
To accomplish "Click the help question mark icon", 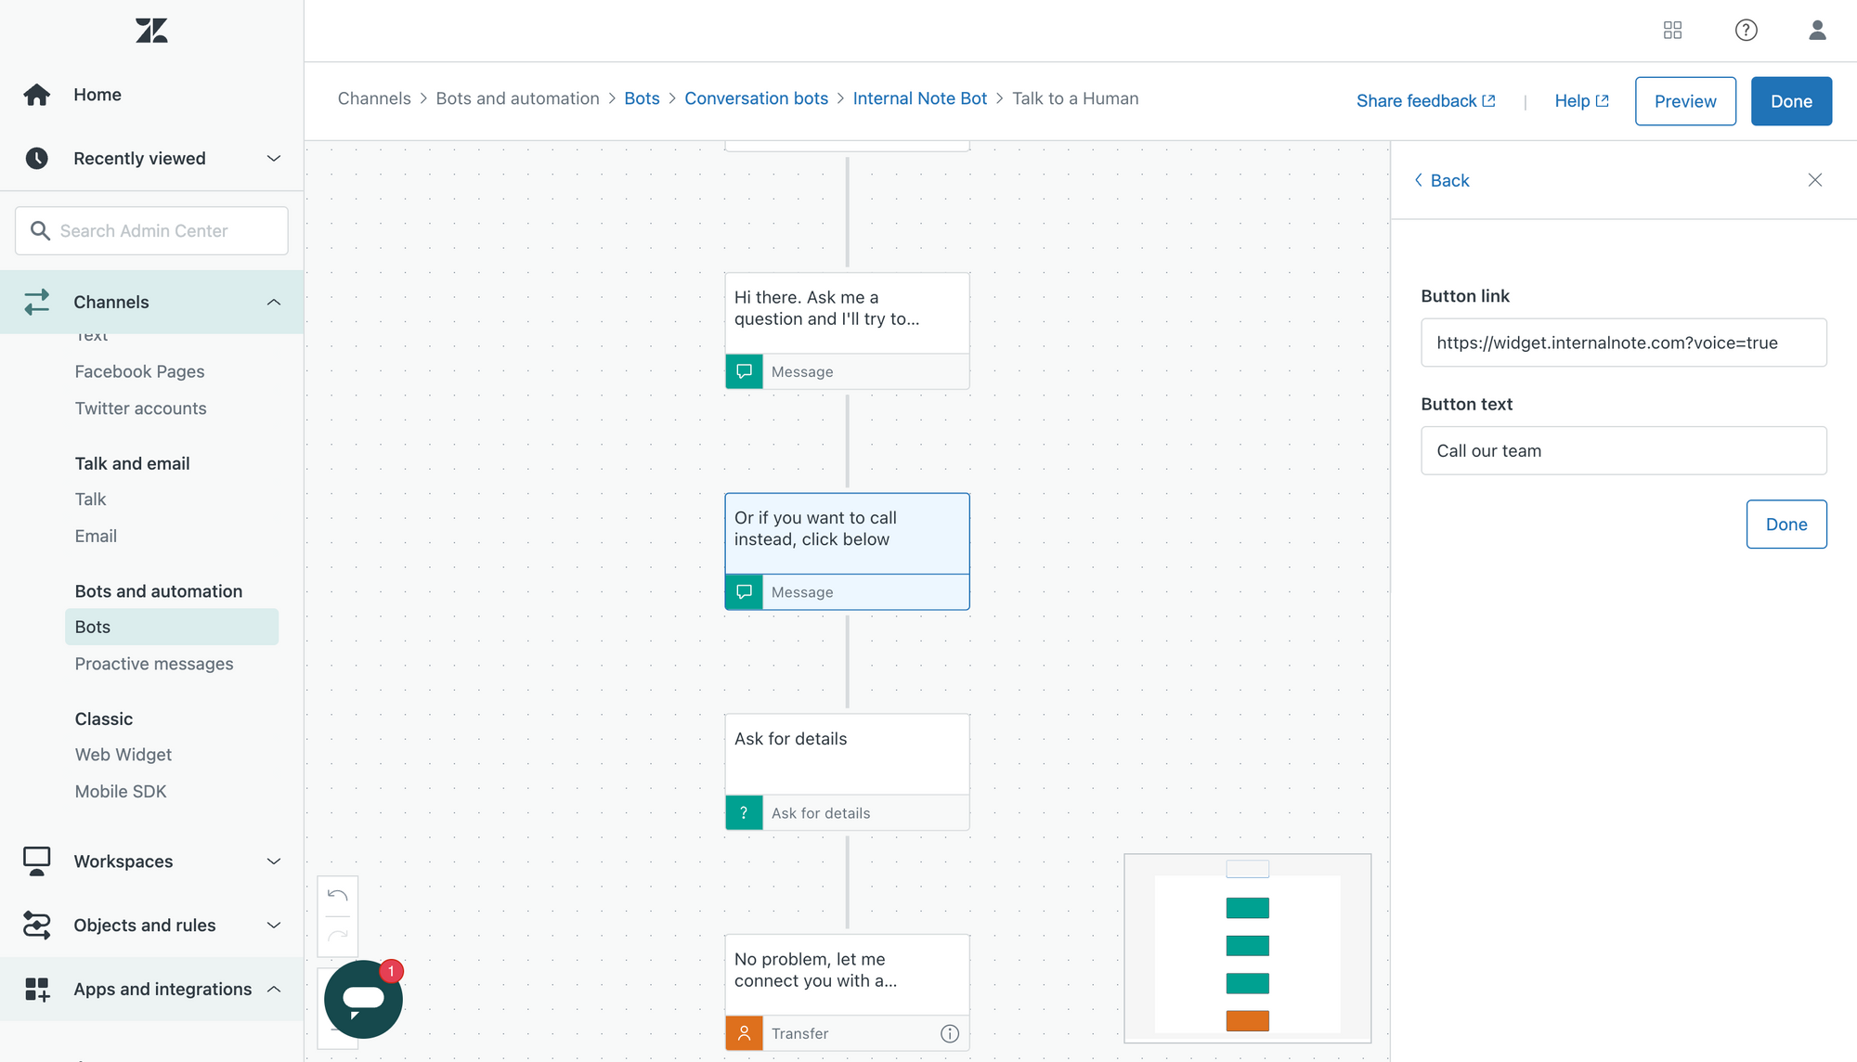I will [x=1746, y=31].
